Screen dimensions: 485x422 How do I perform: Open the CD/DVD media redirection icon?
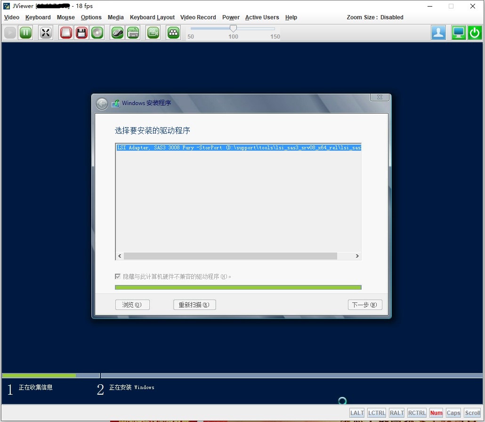pos(97,33)
